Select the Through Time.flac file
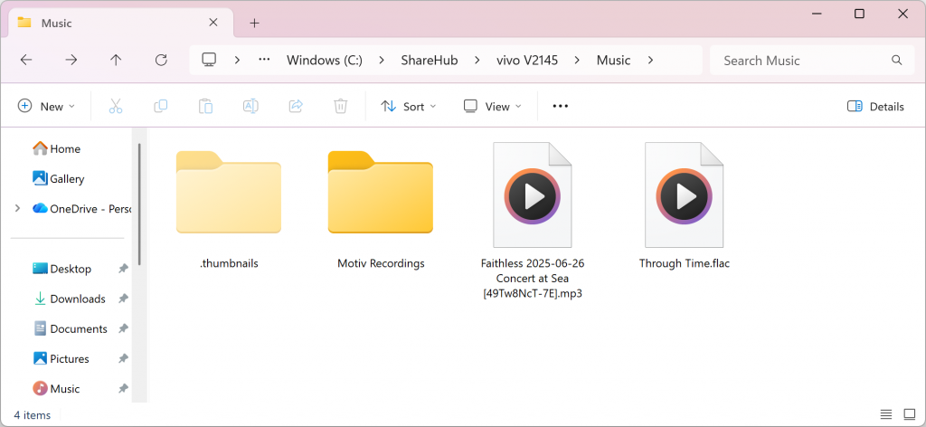This screenshot has height=427, width=926. (x=685, y=208)
